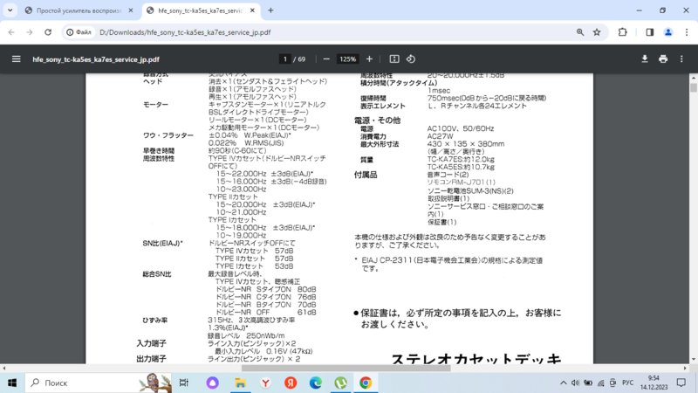This screenshot has height=393, width=698.
Task: Open the Chrome three-dot menu
Action: click(x=687, y=32)
